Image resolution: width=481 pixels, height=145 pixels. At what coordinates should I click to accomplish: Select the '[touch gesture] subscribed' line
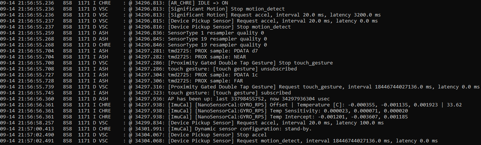point(145,93)
